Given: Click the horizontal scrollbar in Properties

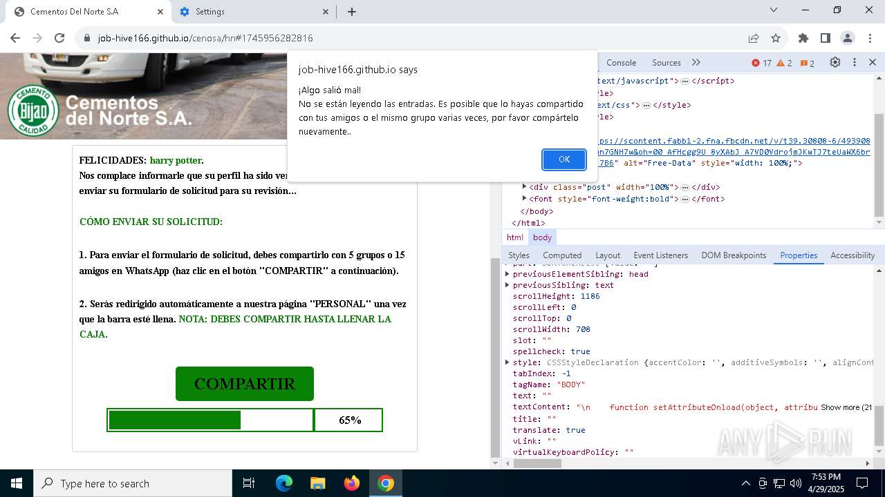Looking at the screenshot, I should click(x=538, y=464).
